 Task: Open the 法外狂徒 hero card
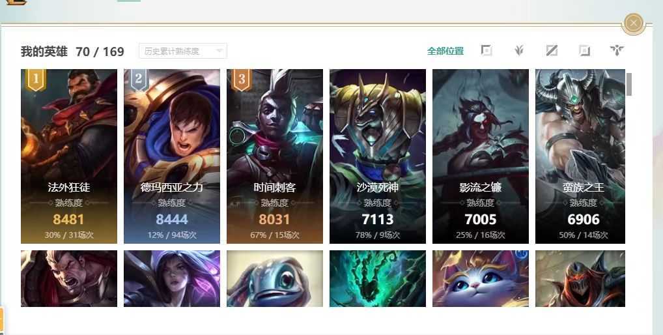click(69, 156)
